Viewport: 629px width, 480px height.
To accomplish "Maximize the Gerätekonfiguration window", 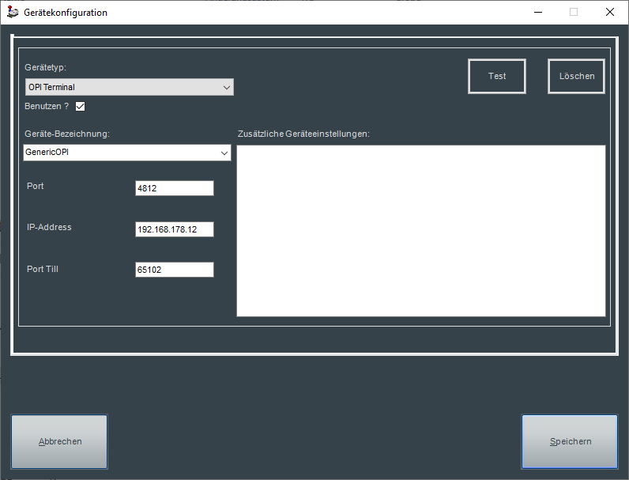I will [x=574, y=13].
